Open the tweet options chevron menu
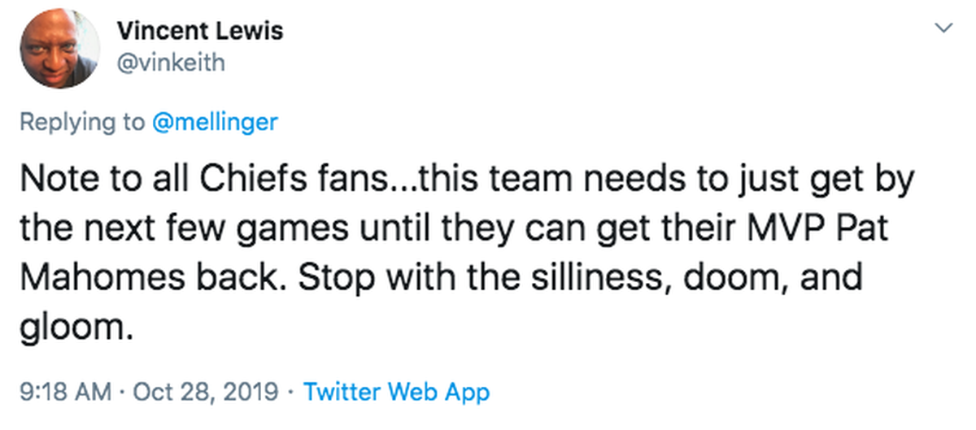This screenshot has width=976, height=430. click(943, 28)
